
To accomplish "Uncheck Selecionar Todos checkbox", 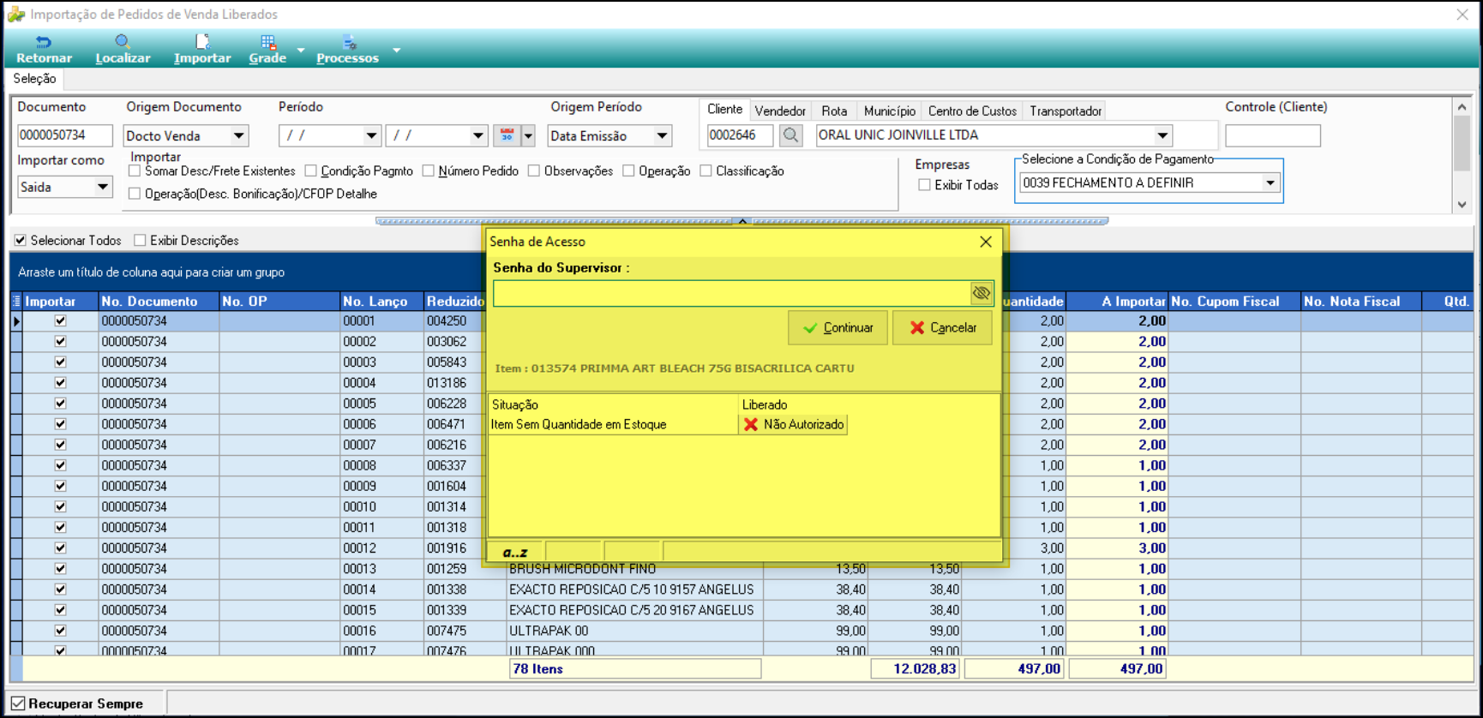I will (21, 241).
